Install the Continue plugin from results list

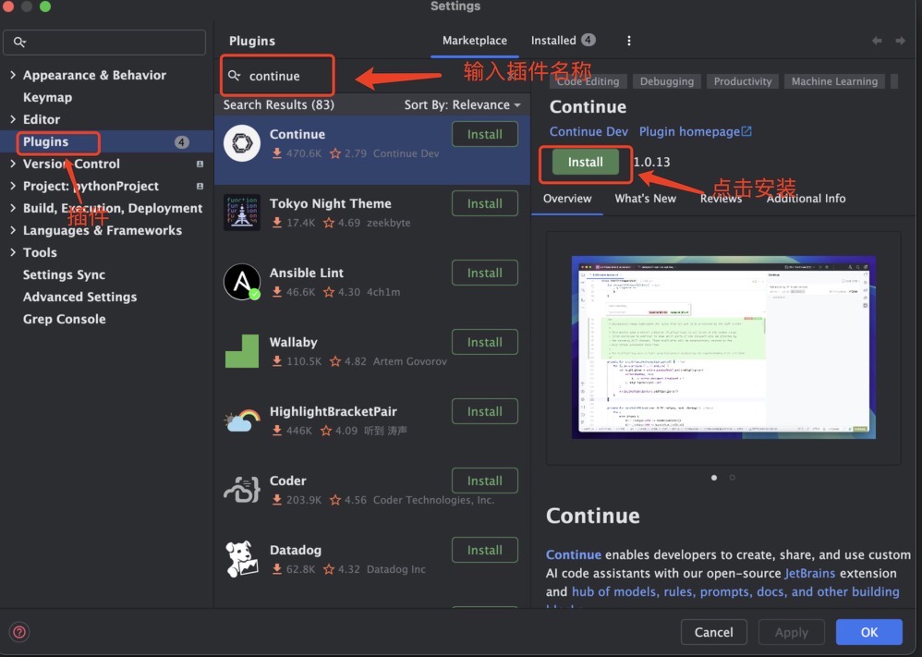484,134
